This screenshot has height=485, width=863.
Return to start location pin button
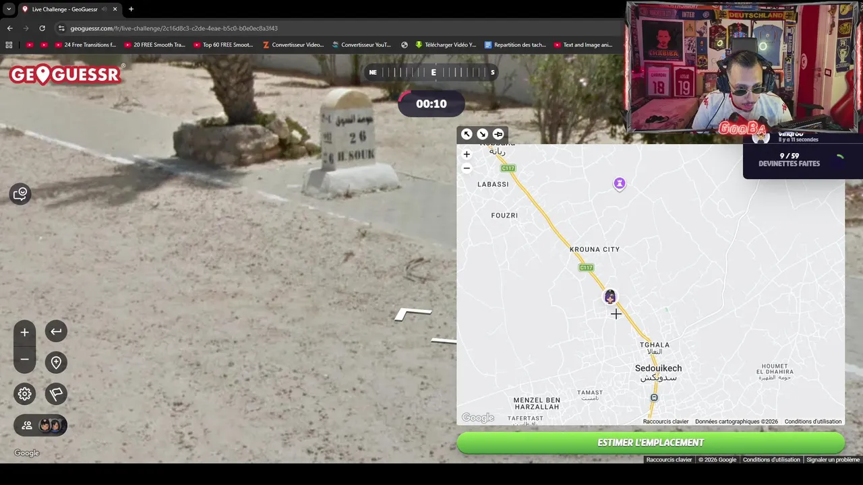click(x=56, y=362)
